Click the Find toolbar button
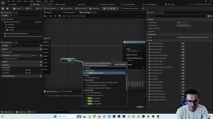Image resolution: width=213 pixels, height=119 pixels. click(39, 9)
